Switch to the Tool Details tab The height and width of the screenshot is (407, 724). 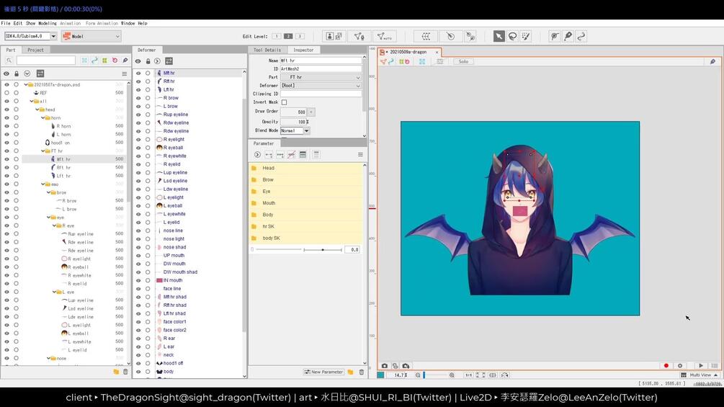click(x=267, y=50)
